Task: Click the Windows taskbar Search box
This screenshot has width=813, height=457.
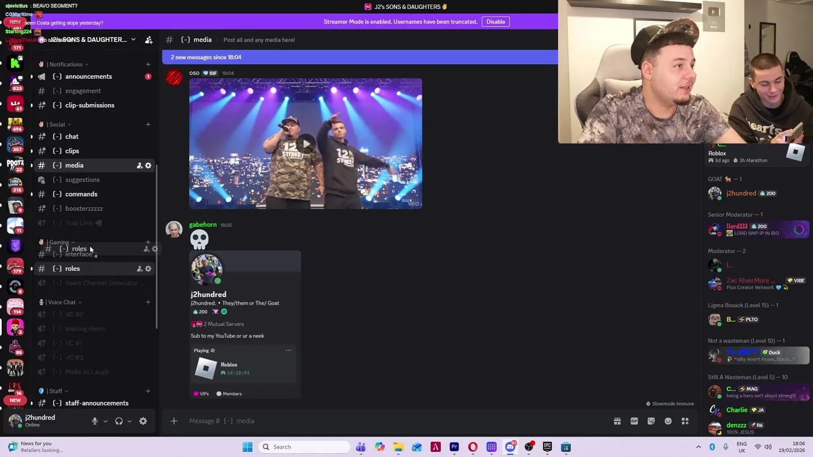Action: point(305,447)
